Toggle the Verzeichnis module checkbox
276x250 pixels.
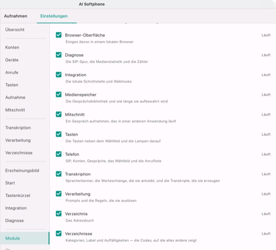click(x=59, y=213)
